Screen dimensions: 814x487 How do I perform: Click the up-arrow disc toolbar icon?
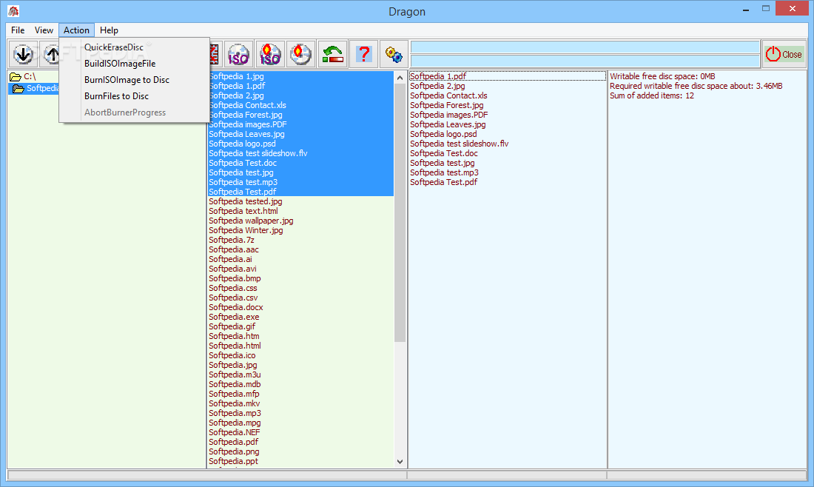coord(50,54)
